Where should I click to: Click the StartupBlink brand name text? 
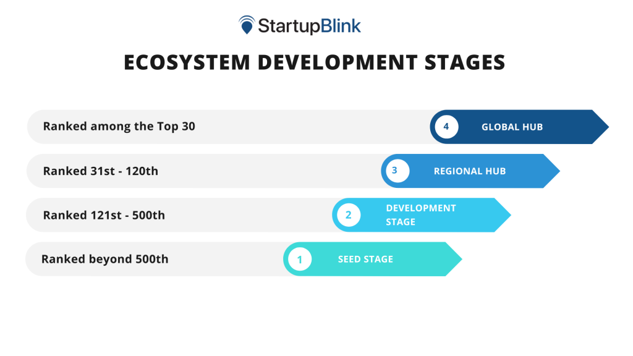point(309,26)
